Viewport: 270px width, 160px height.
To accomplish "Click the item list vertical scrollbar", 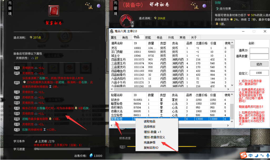I will [232, 66].
